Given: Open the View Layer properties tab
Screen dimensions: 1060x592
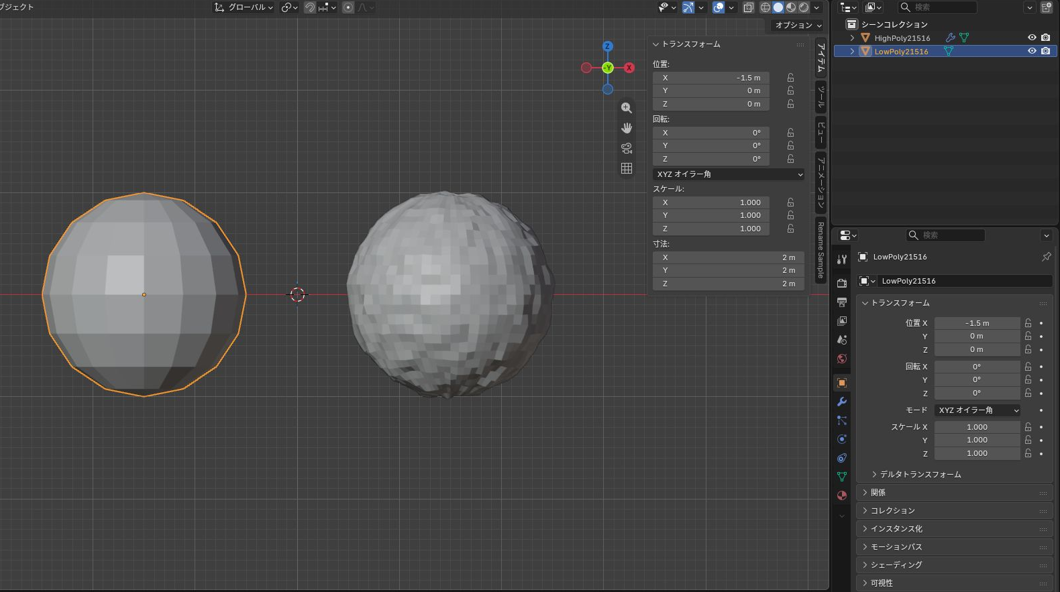Looking at the screenshot, I should 842,321.
